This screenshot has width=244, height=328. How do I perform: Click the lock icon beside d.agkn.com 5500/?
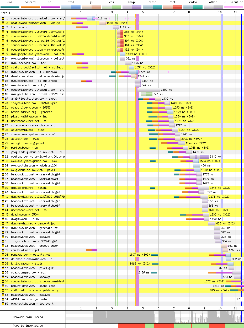(3, 214)
